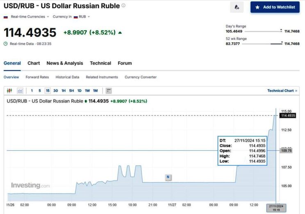Viewport: 305px width, 214px height.
Task: Switch to candlestick chart type
Action: [9, 91]
